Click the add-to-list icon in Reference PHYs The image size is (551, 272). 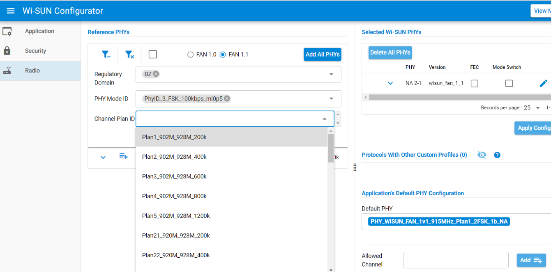[124, 156]
